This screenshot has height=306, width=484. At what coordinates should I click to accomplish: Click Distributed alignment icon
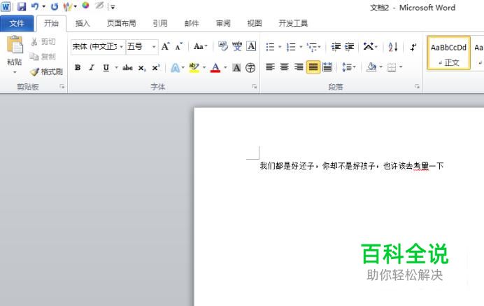pyautogui.click(x=327, y=67)
